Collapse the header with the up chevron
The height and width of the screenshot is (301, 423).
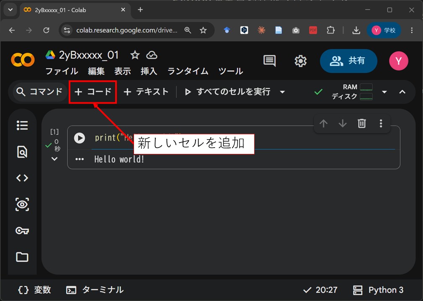[x=402, y=92]
